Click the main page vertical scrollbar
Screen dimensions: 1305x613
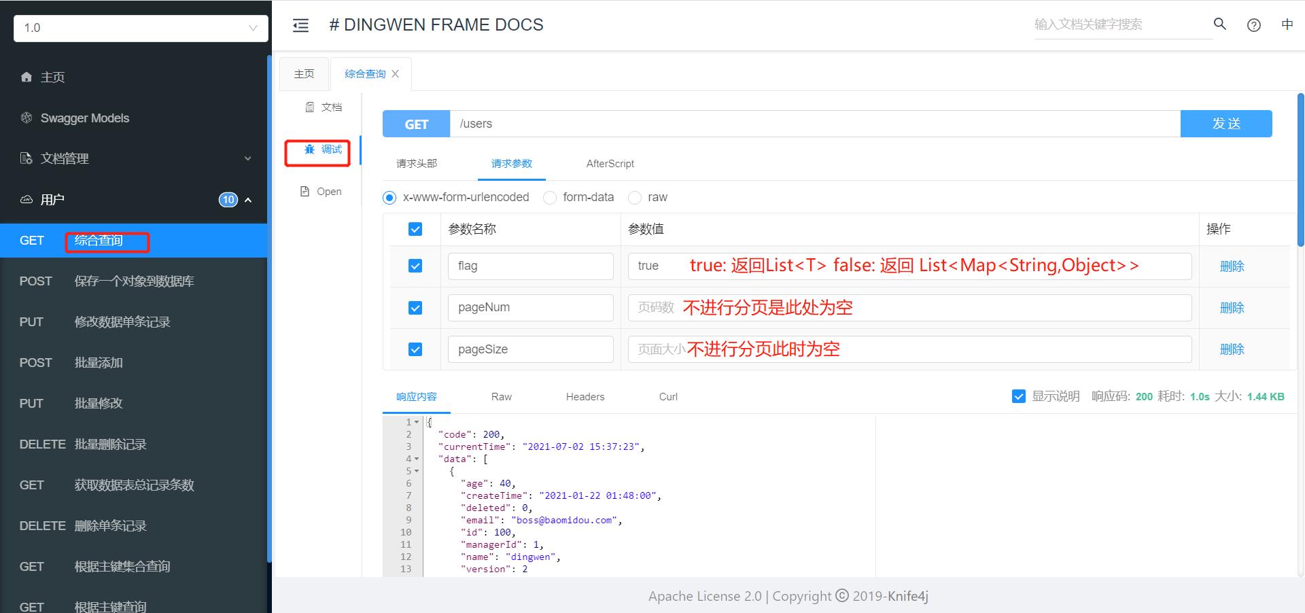click(x=1301, y=170)
